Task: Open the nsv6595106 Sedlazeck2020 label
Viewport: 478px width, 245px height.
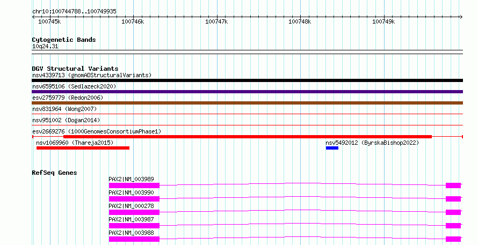Action: pos(74,86)
